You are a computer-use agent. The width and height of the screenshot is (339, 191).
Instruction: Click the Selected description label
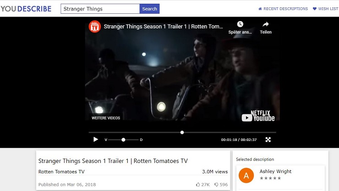[255, 159]
